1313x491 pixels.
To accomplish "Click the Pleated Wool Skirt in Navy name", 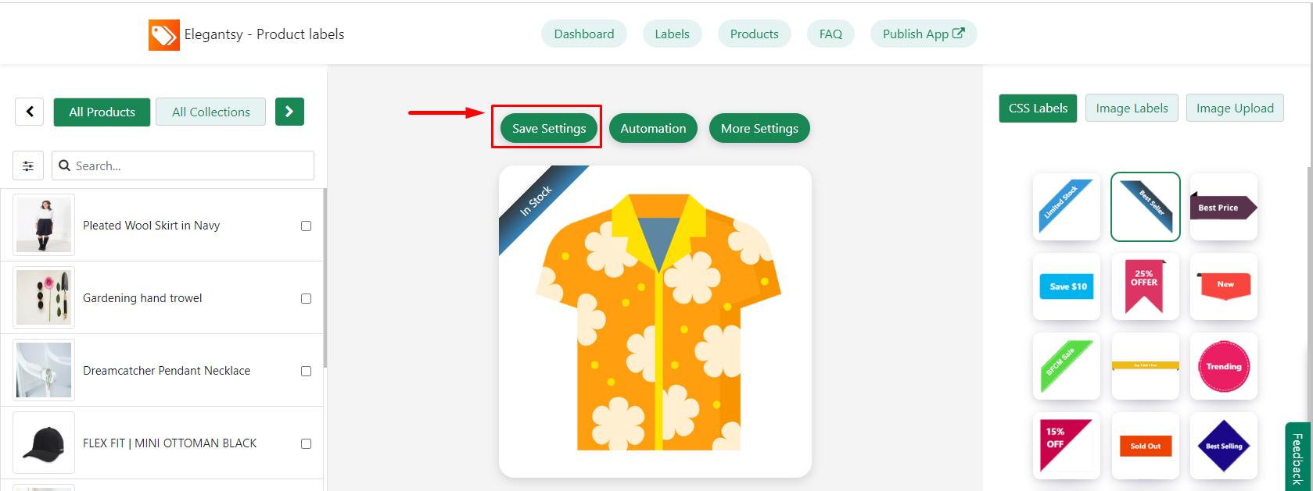I will pyautogui.click(x=152, y=226).
